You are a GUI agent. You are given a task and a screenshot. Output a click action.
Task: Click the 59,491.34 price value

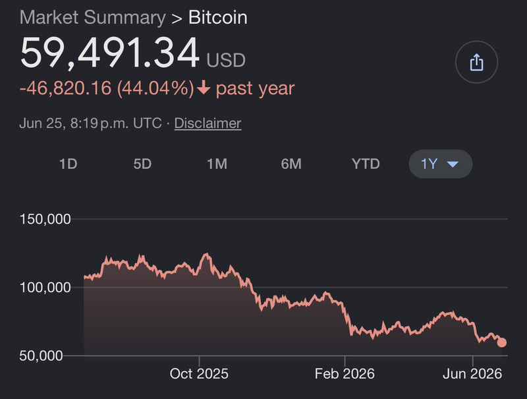109,53
